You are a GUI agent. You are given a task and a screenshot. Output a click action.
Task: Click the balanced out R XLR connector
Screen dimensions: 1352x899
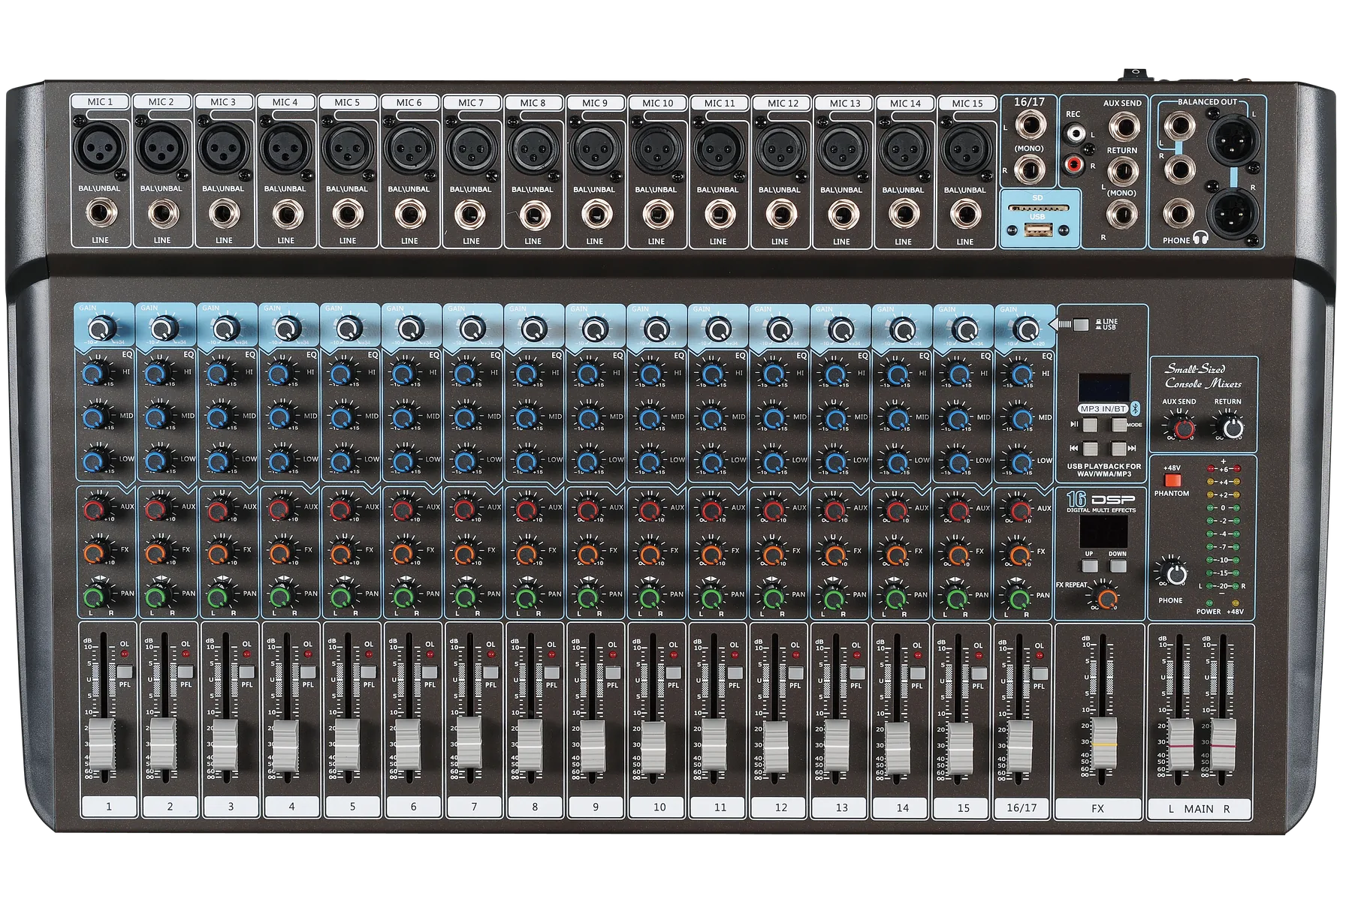pyautogui.click(x=1233, y=213)
